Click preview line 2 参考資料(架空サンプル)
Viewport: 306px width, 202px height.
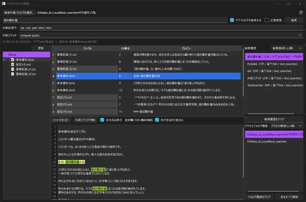pos(72,132)
